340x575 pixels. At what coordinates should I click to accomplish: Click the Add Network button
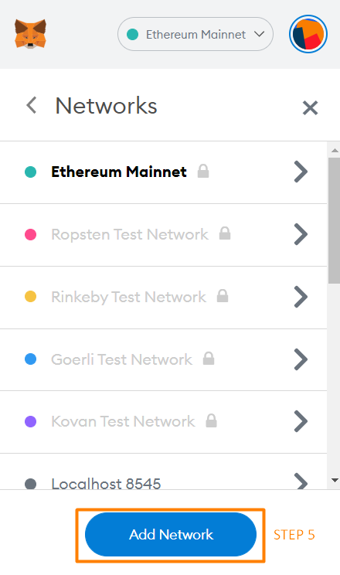pyautogui.click(x=171, y=534)
